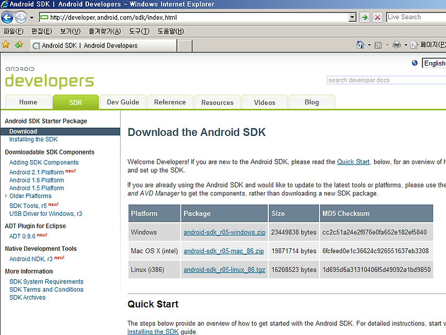
Task: Click the Print icon
Action: click(396, 45)
